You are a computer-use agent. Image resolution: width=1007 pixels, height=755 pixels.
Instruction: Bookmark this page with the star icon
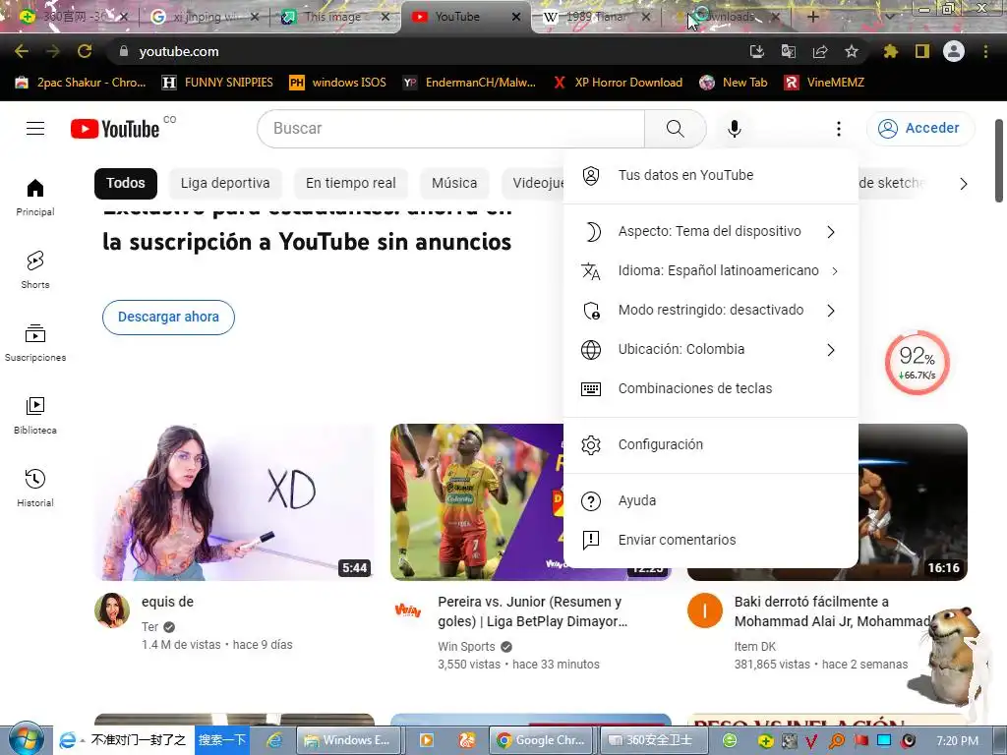click(x=852, y=51)
